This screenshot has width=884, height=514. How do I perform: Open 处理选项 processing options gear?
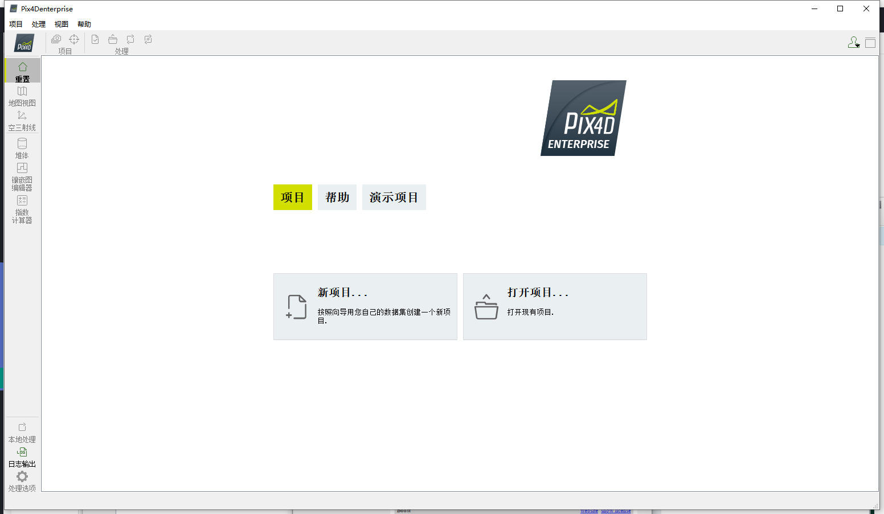(22, 482)
